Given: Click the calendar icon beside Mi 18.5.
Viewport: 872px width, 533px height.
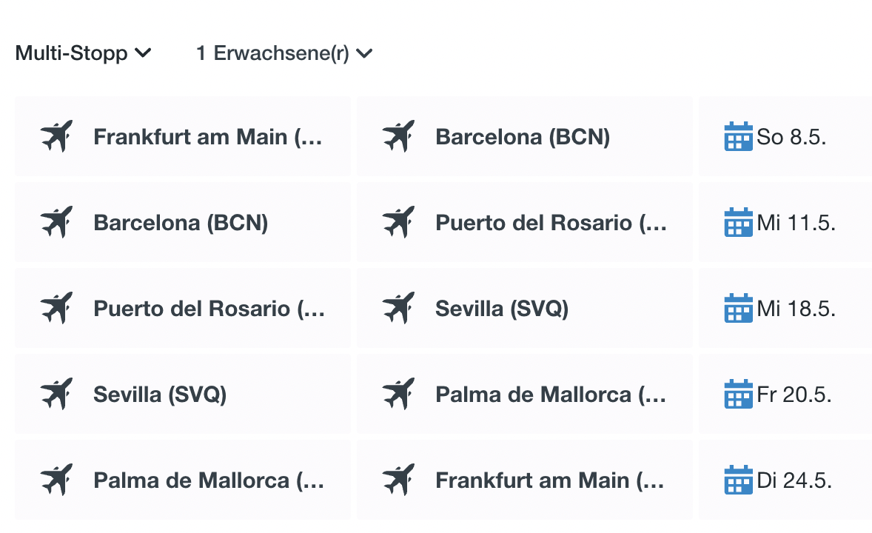Looking at the screenshot, I should click(738, 308).
